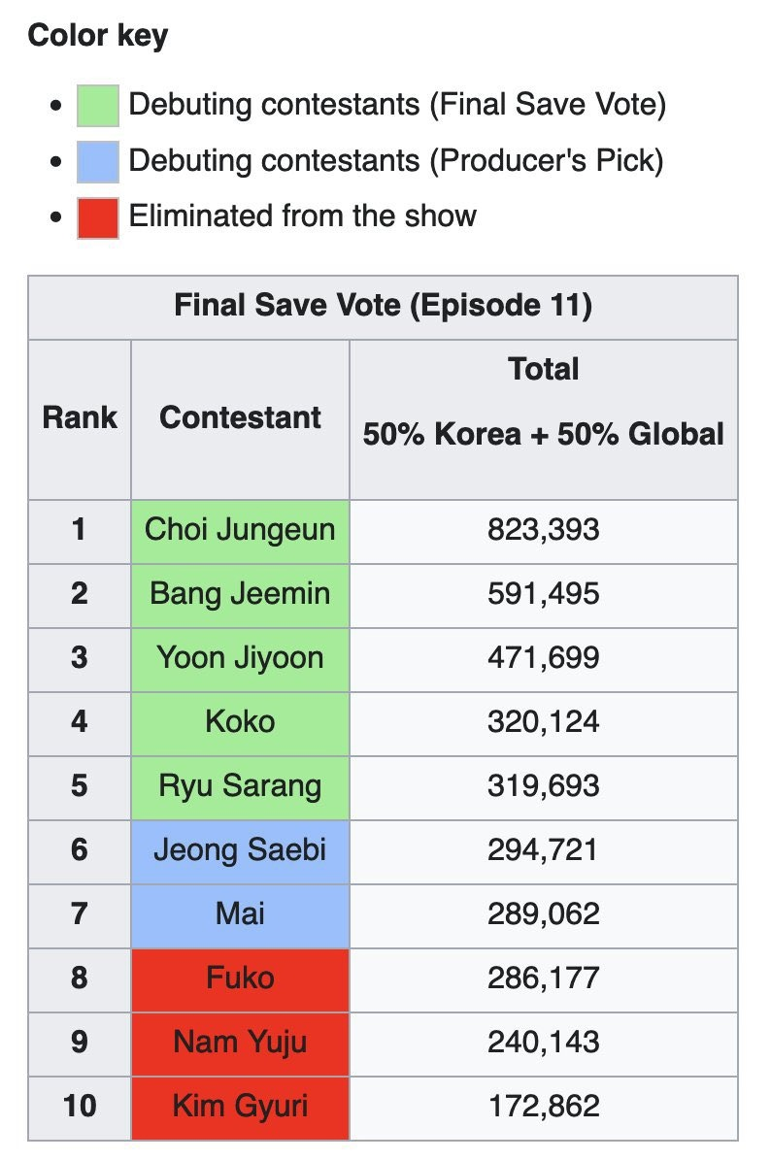This screenshot has height=1161, width=771.
Task: Select the Mai contestant cell
Action: 240,914
